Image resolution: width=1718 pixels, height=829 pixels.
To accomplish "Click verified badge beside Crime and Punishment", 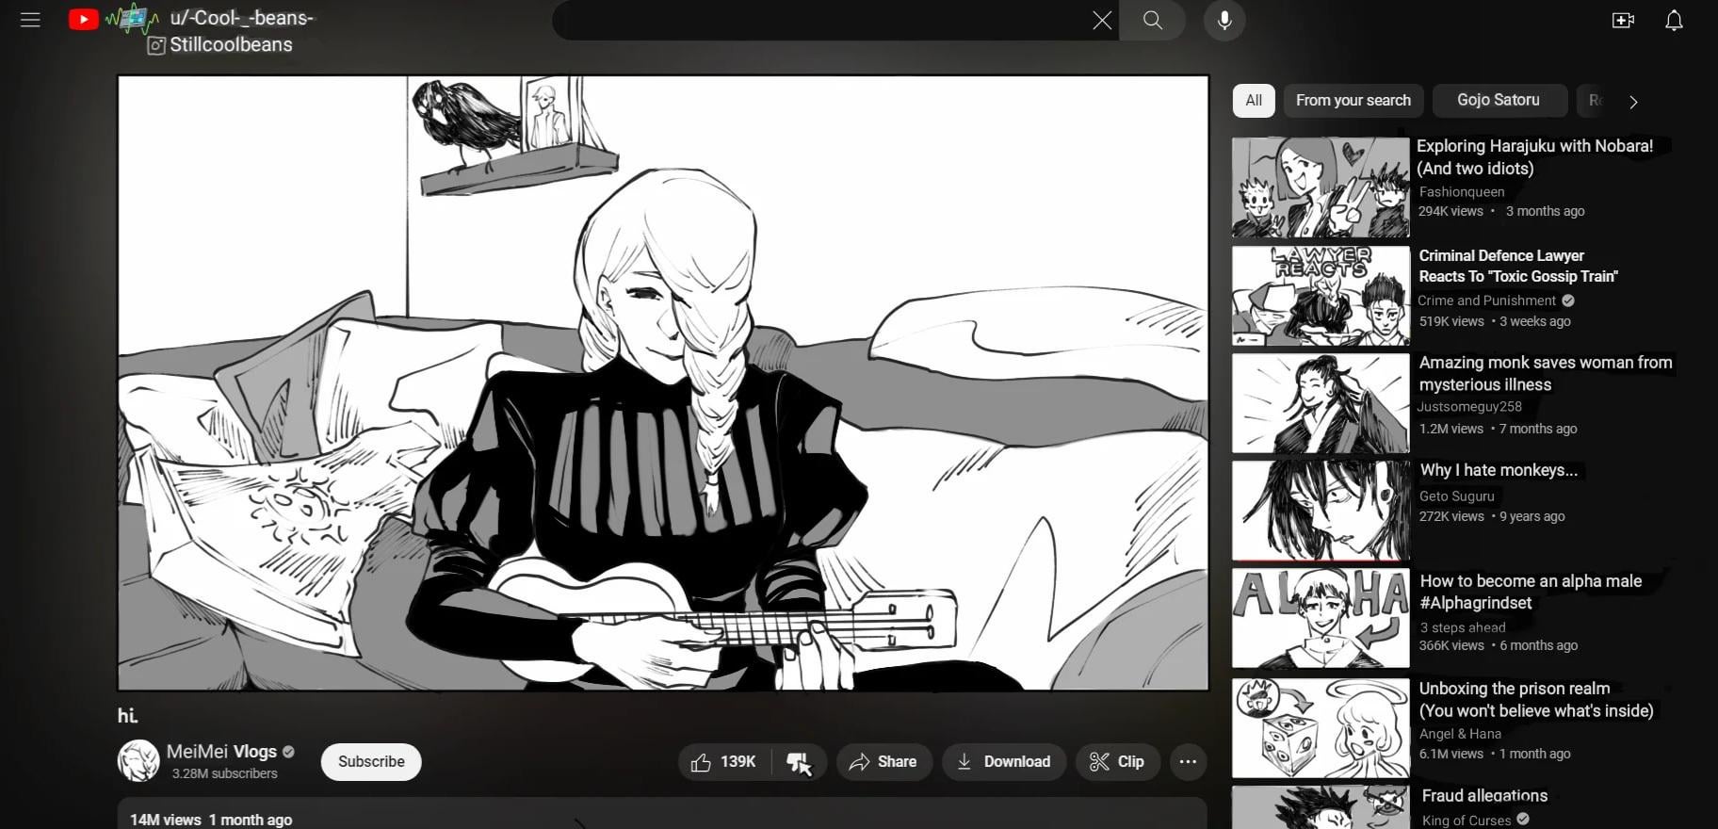I will (1568, 301).
